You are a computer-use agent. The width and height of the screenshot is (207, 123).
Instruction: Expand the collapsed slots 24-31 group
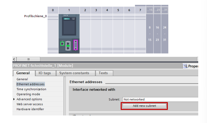(165, 10)
